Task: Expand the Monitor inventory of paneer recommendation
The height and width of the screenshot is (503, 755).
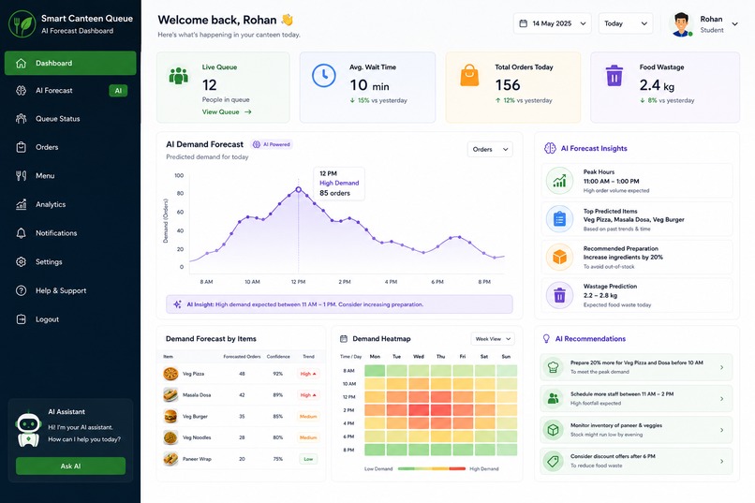Action: pyautogui.click(x=722, y=430)
